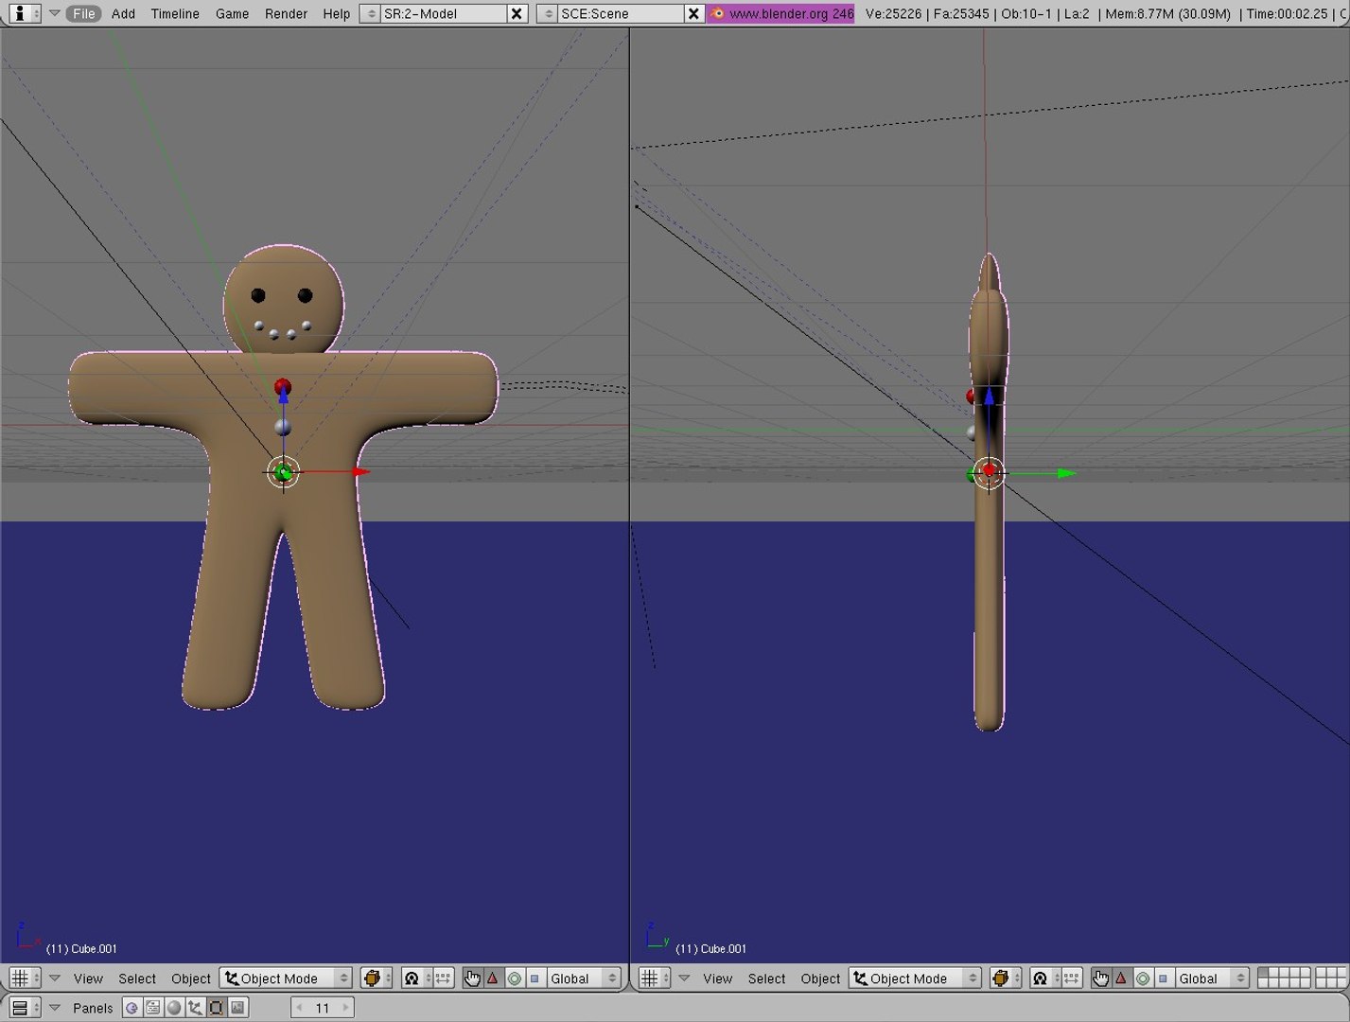The image size is (1350, 1022).
Task: Open right viewport Global orientation dropdown
Action: pos(1212,978)
